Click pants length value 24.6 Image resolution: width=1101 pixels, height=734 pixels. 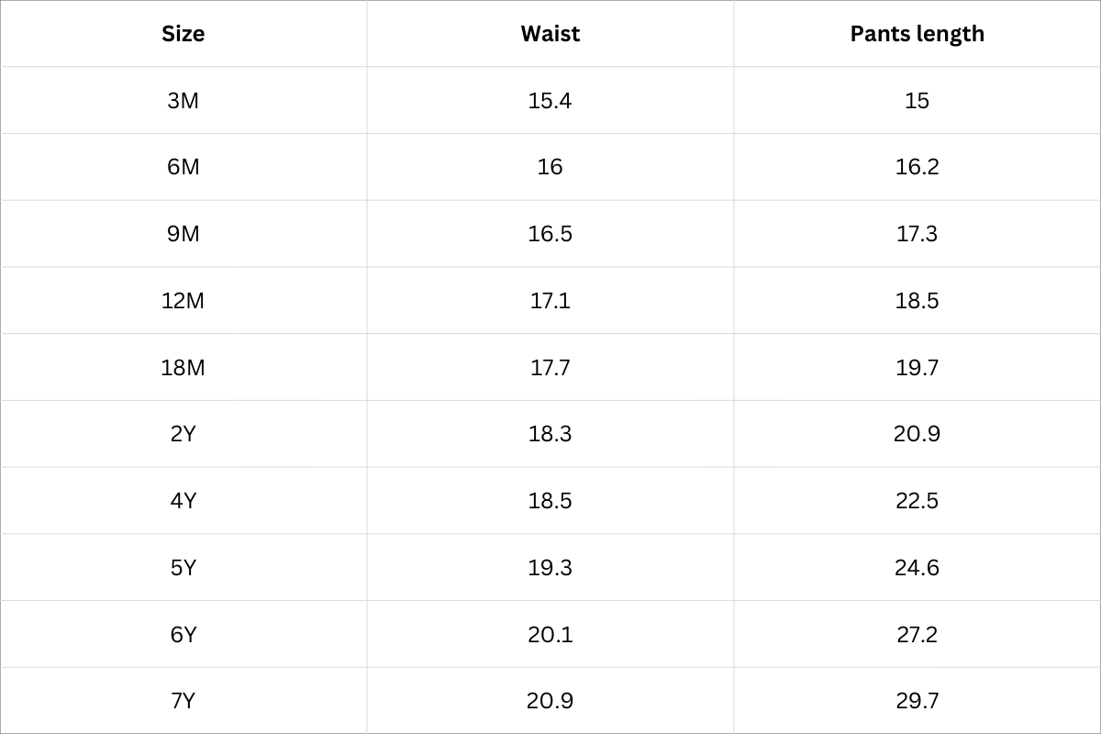(917, 568)
